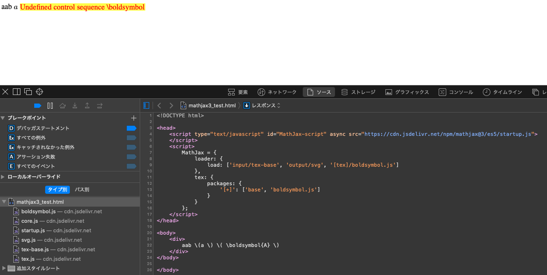
Task: Toggle the すべての例外 breakpoint marker
Action: [132, 138]
